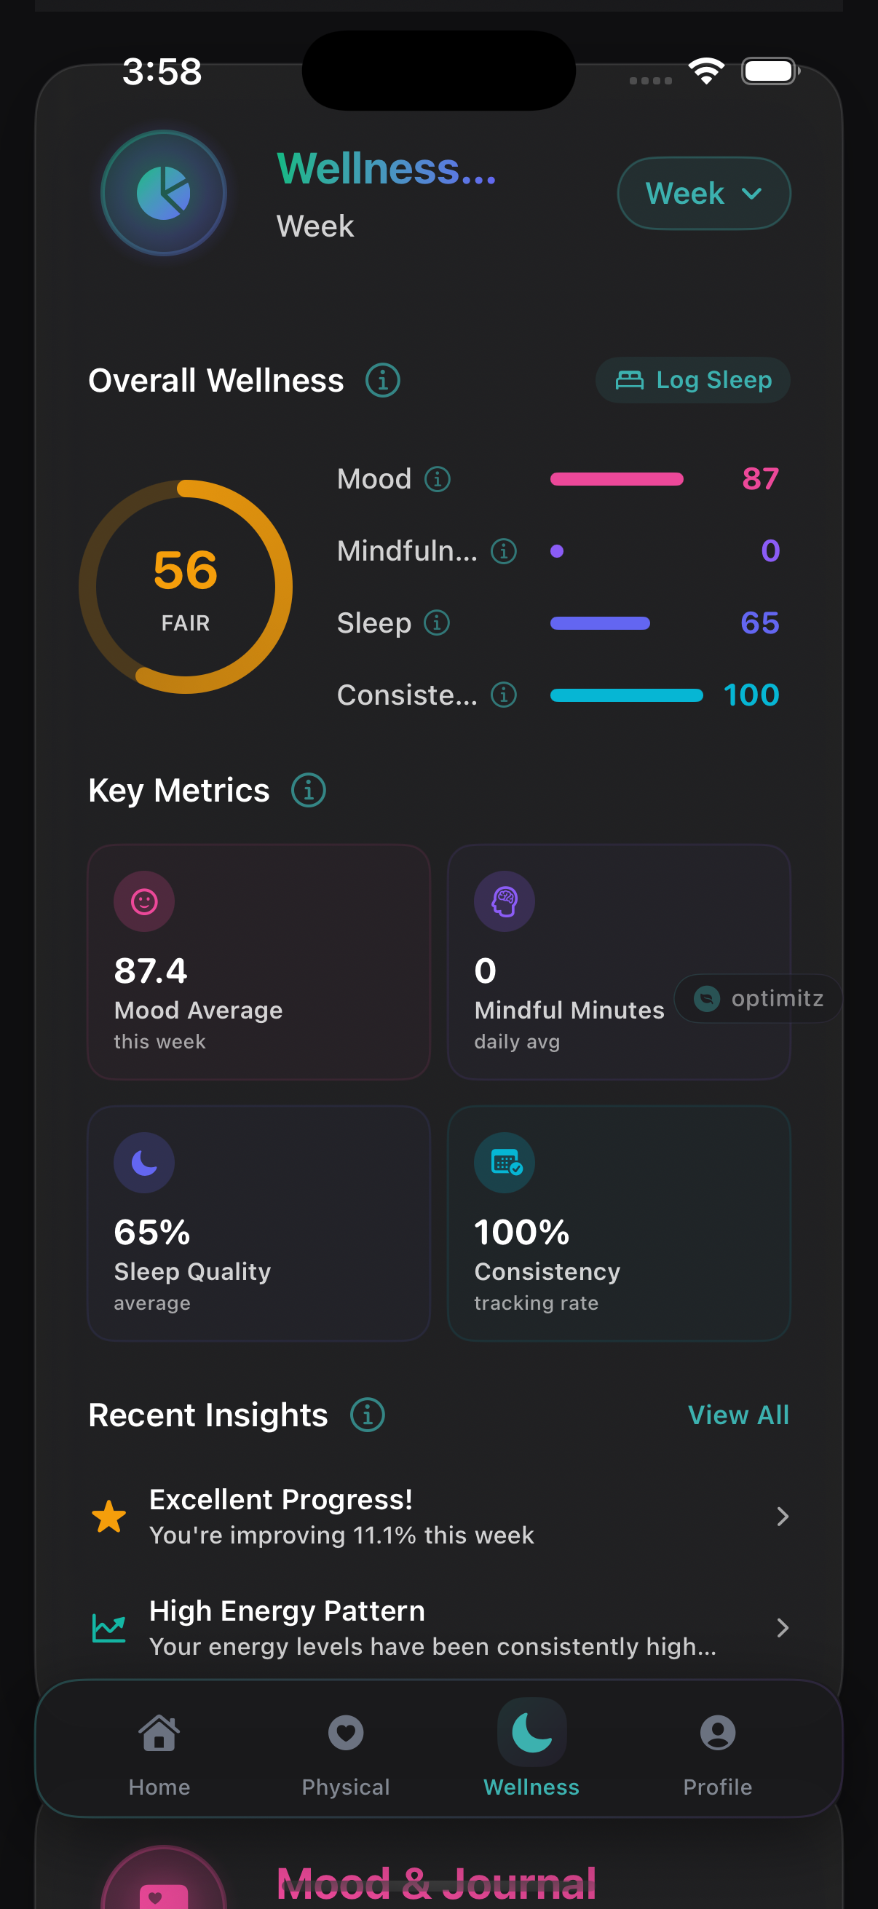Click the optimitz badge overlay

pos(757,998)
